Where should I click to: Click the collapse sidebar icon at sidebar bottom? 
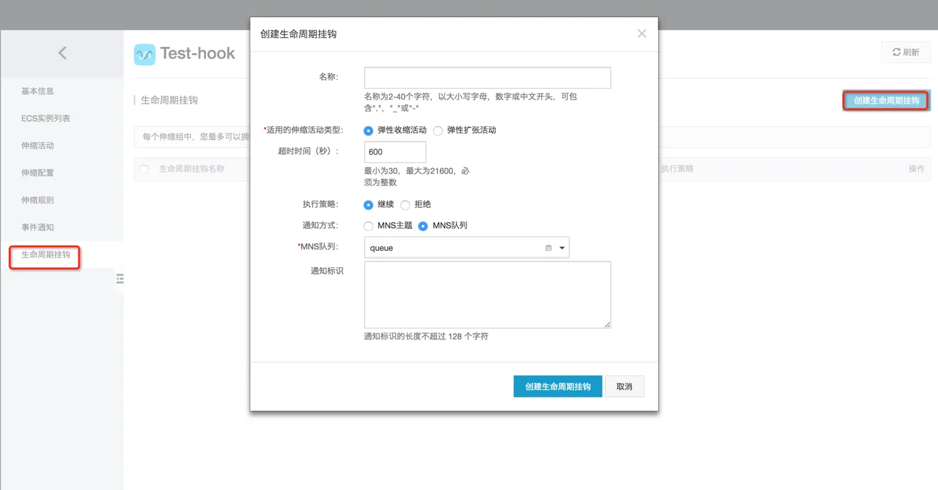point(119,279)
